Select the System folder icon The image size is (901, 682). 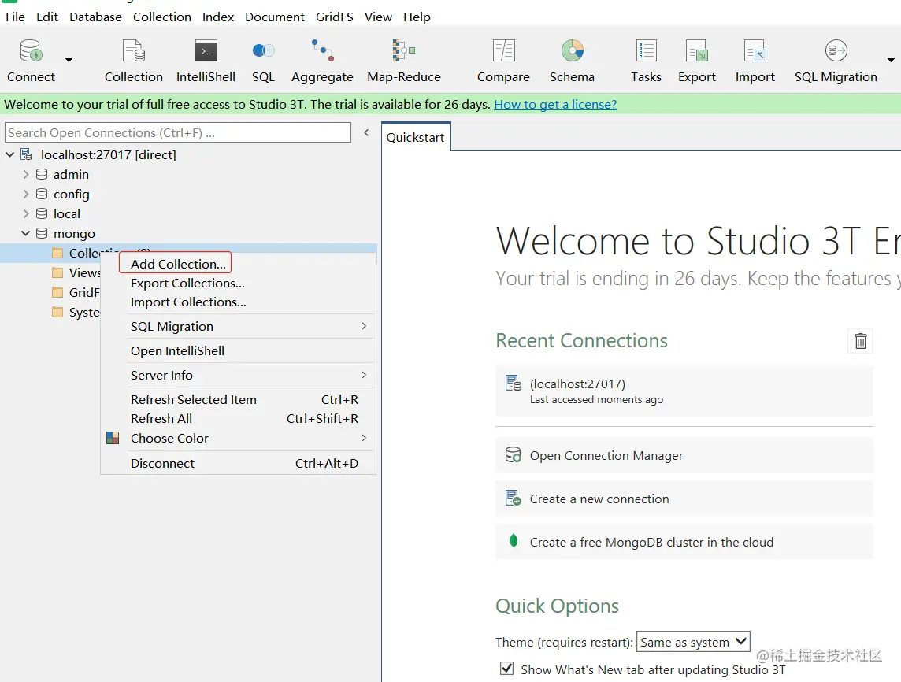pyautogui.click(x=57, y=312)
